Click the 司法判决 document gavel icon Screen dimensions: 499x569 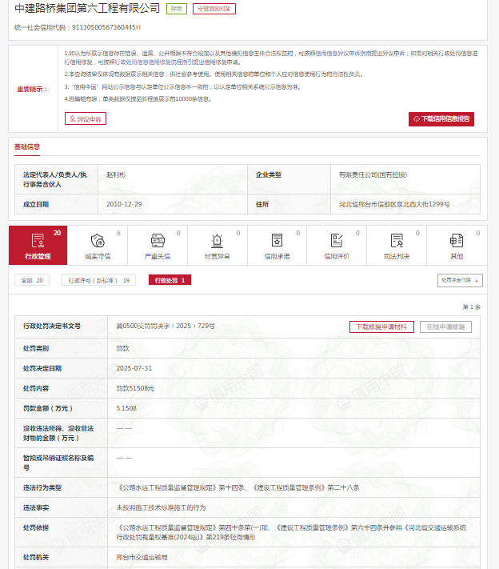click(397, 241)
